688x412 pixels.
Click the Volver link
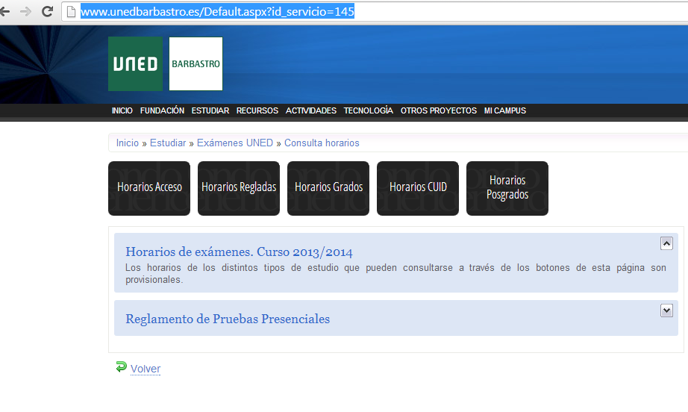tap(146, 369)
